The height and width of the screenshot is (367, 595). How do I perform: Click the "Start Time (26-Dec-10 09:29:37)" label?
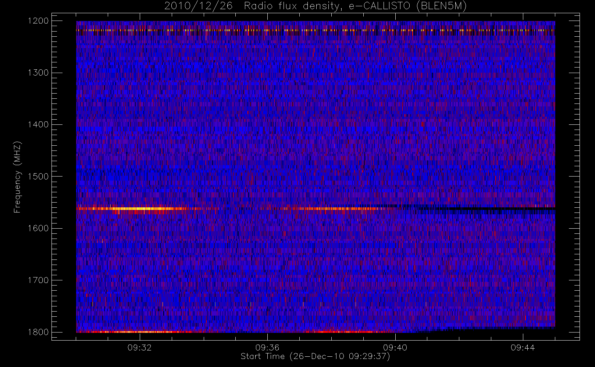[x=315, y=356]
